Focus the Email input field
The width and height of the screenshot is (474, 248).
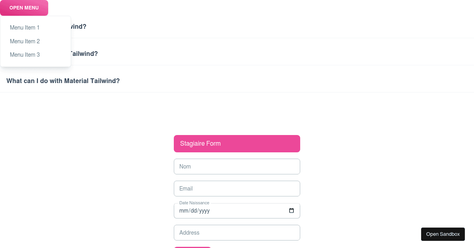[x=237, y=188]
